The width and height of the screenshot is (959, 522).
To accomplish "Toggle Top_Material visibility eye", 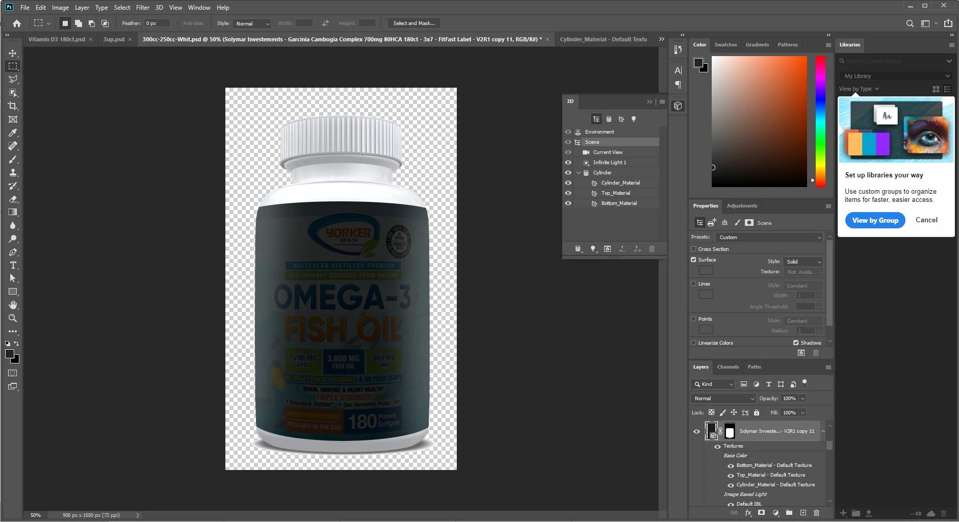I will (568, 193).
